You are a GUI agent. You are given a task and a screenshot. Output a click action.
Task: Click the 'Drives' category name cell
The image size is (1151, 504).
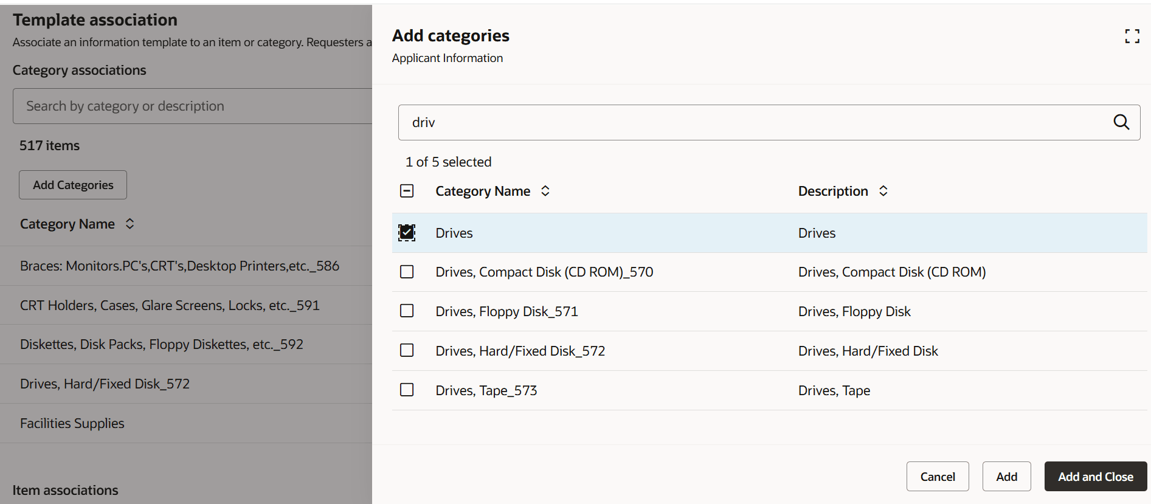coord(454,233)
